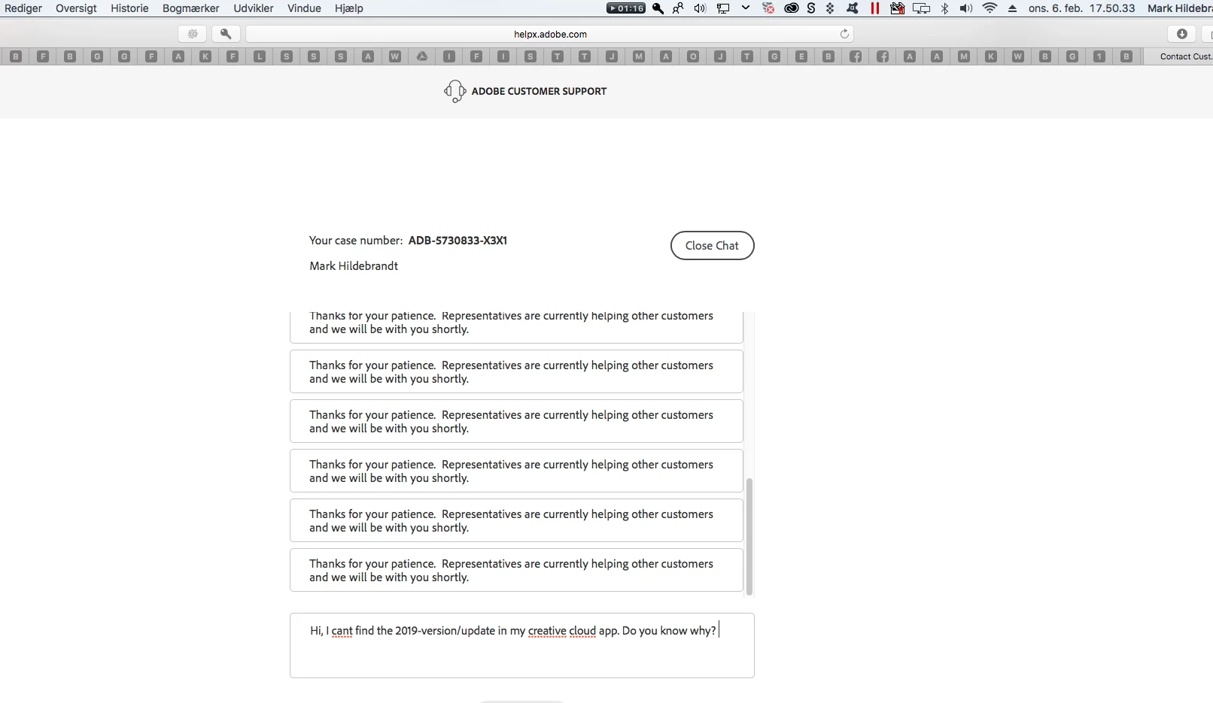Open the Mark Hildebrandt user menu in menu bar

click(1180, 8)
